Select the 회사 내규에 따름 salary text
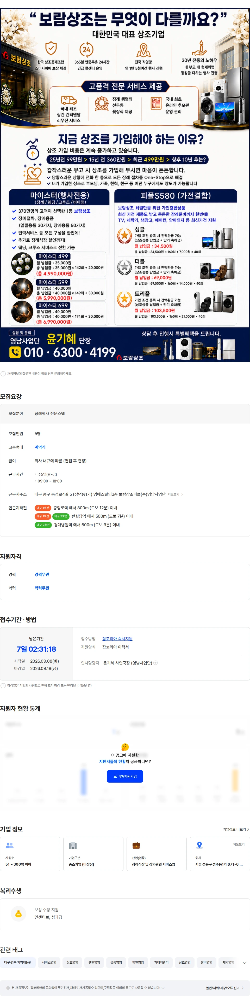Screen dimensions: 250x996 click(60, 461)
